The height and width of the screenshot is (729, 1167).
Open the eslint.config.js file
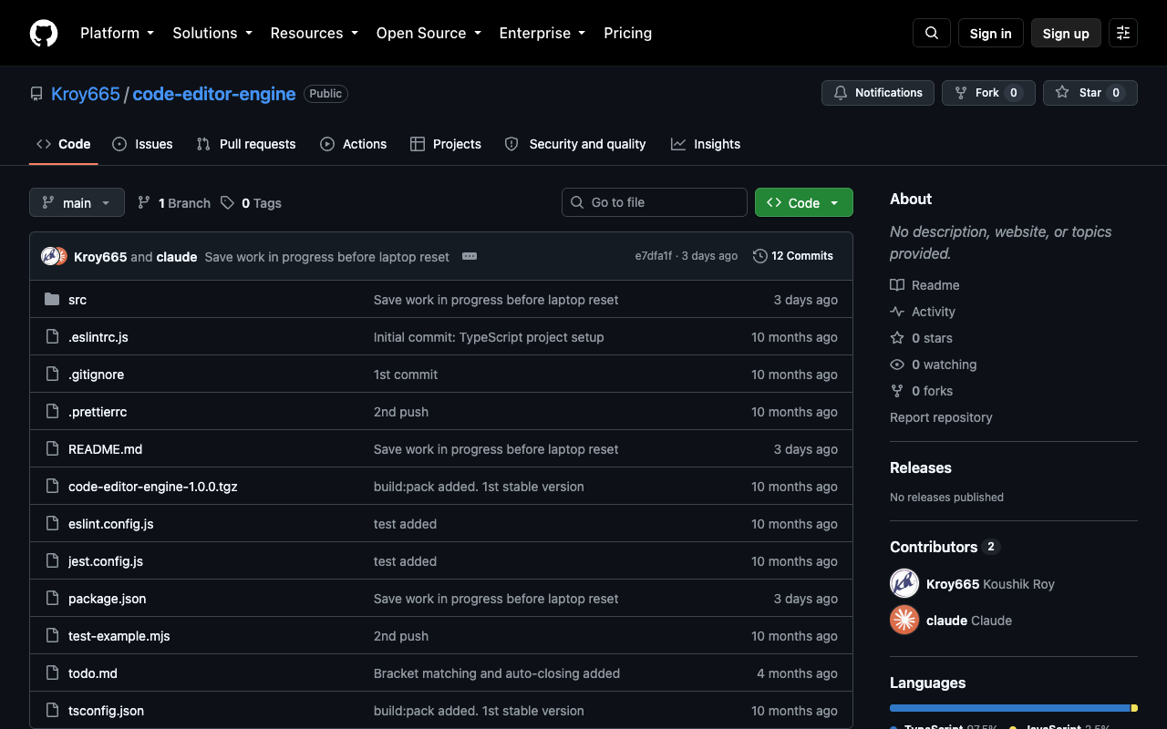[111, 524]
